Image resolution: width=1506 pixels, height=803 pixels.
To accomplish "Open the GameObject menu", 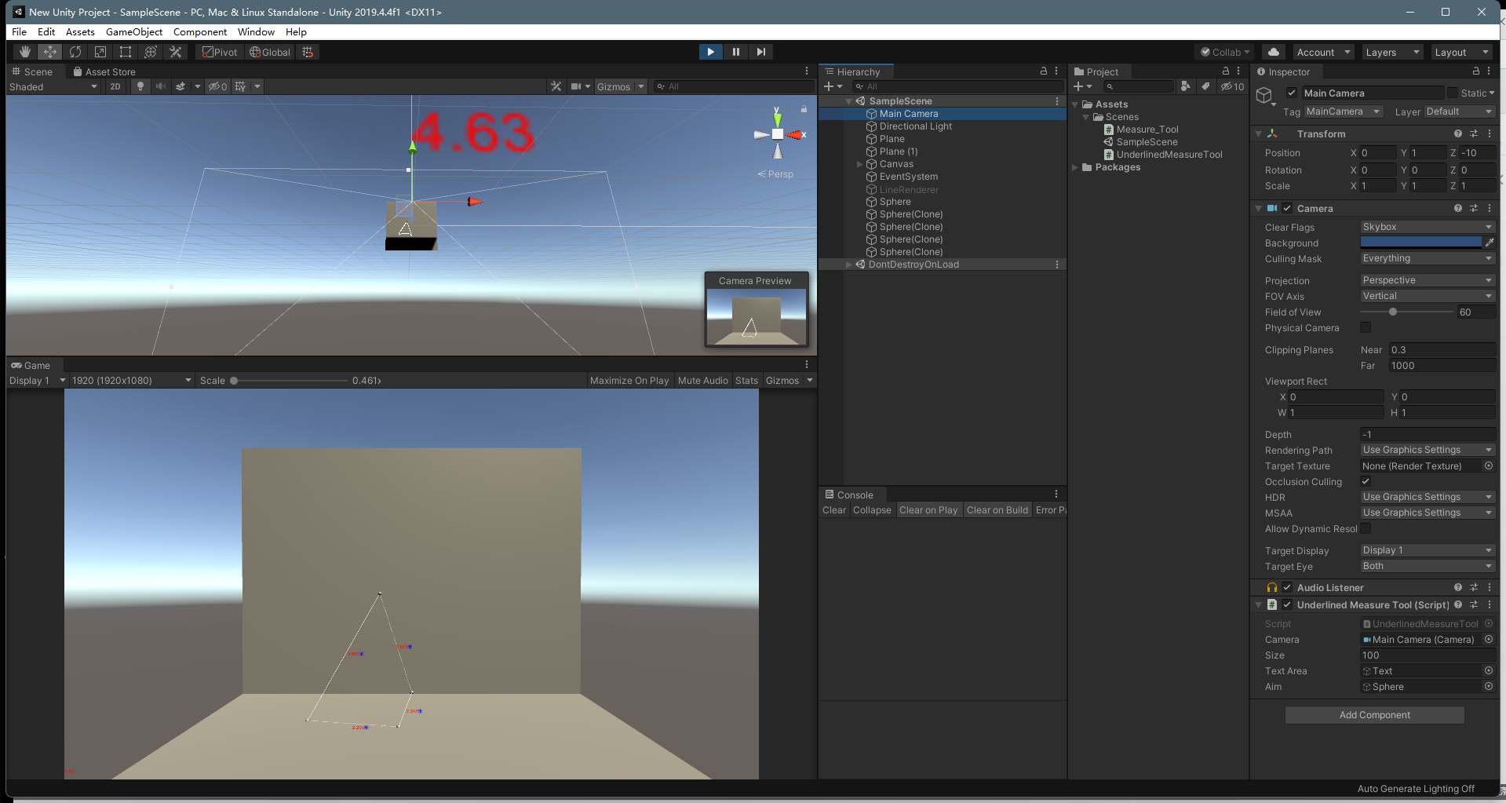I will pos(134,32).
